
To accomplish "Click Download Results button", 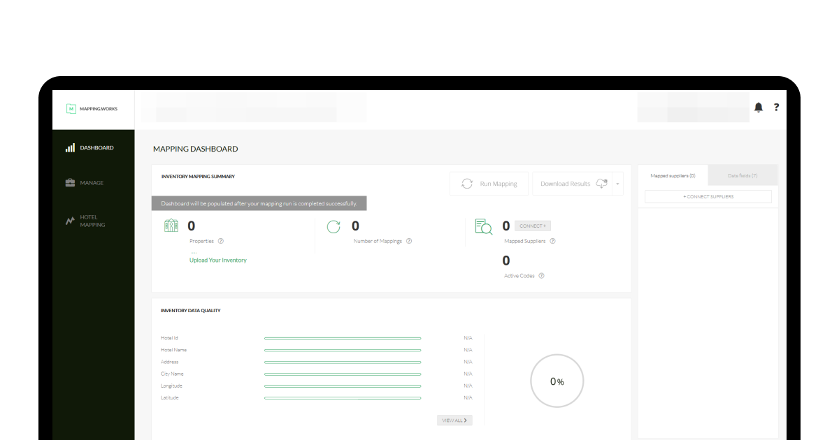I will [572, 184].
